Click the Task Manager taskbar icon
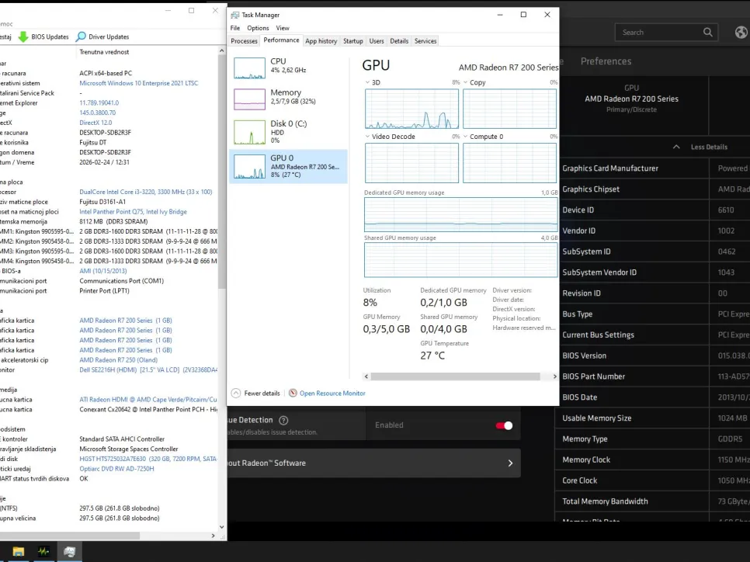This screenshot has height=562, width=750. [43, 552]
